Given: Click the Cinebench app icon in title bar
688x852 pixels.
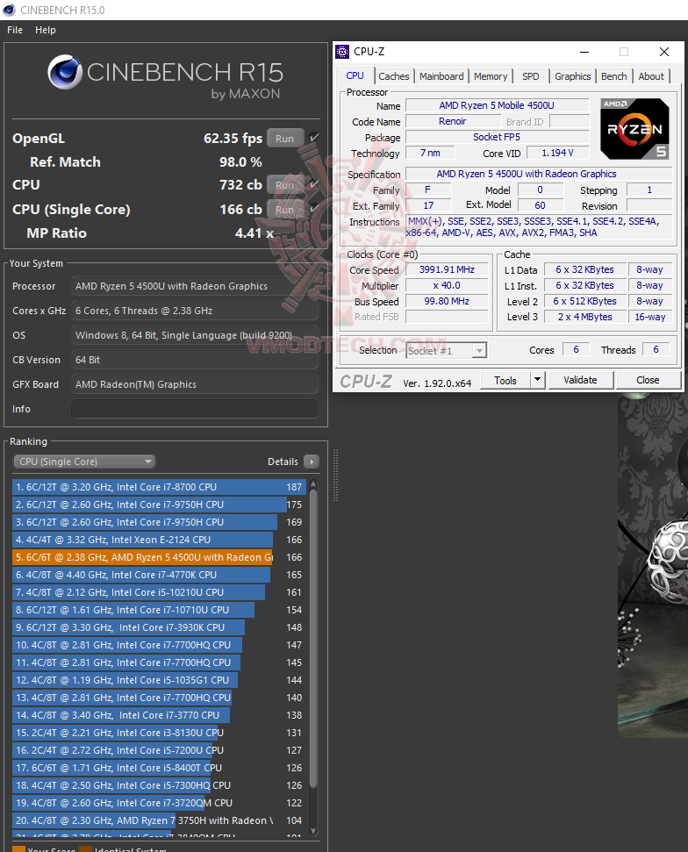Looking at the screenshot, I should click(10, 10).
